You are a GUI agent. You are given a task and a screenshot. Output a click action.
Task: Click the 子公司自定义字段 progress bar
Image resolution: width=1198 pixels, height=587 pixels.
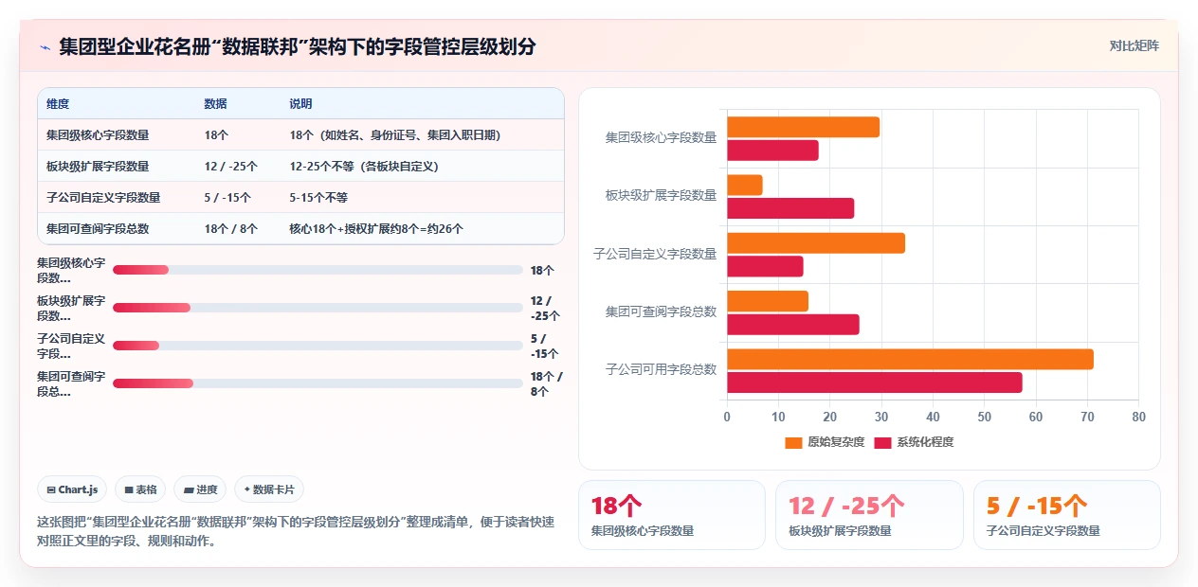[x=318, y=346]
